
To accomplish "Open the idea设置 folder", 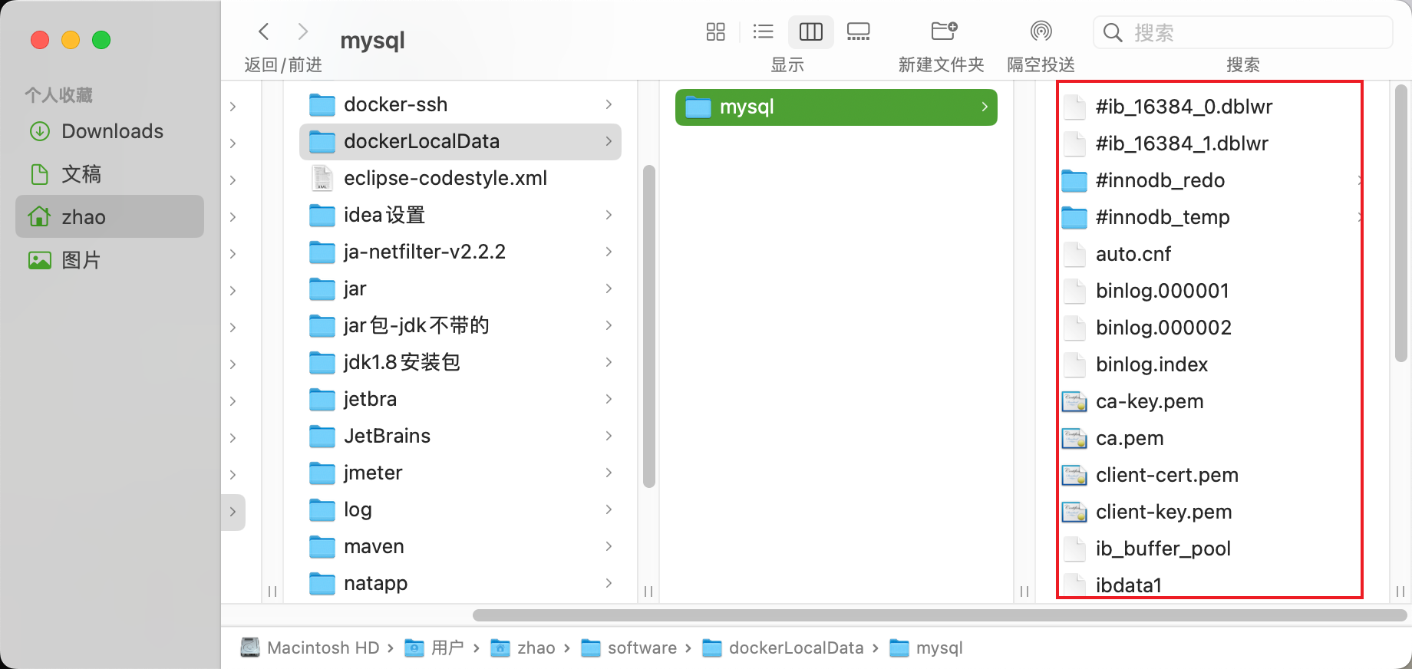I will 460,215.
